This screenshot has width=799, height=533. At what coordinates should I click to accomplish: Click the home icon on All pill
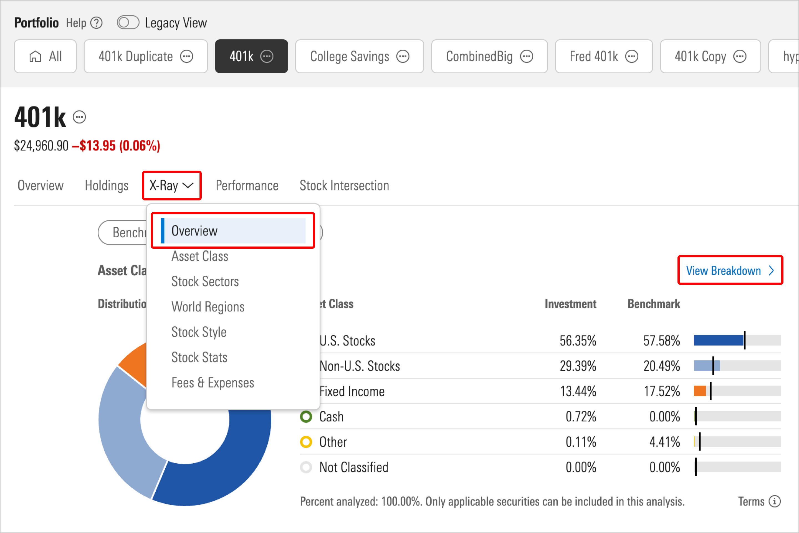click(x=35, y=56)
